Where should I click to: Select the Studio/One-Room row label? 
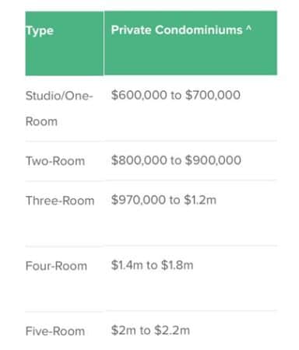[59, 108]
